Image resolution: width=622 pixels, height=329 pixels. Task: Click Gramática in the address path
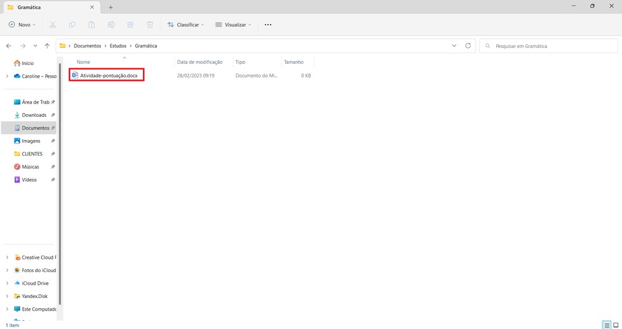146,46
